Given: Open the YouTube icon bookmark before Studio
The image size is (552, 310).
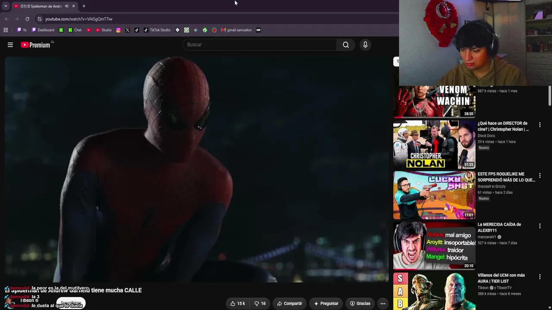Looking at the screenshot, I should [x=88, y=30].
